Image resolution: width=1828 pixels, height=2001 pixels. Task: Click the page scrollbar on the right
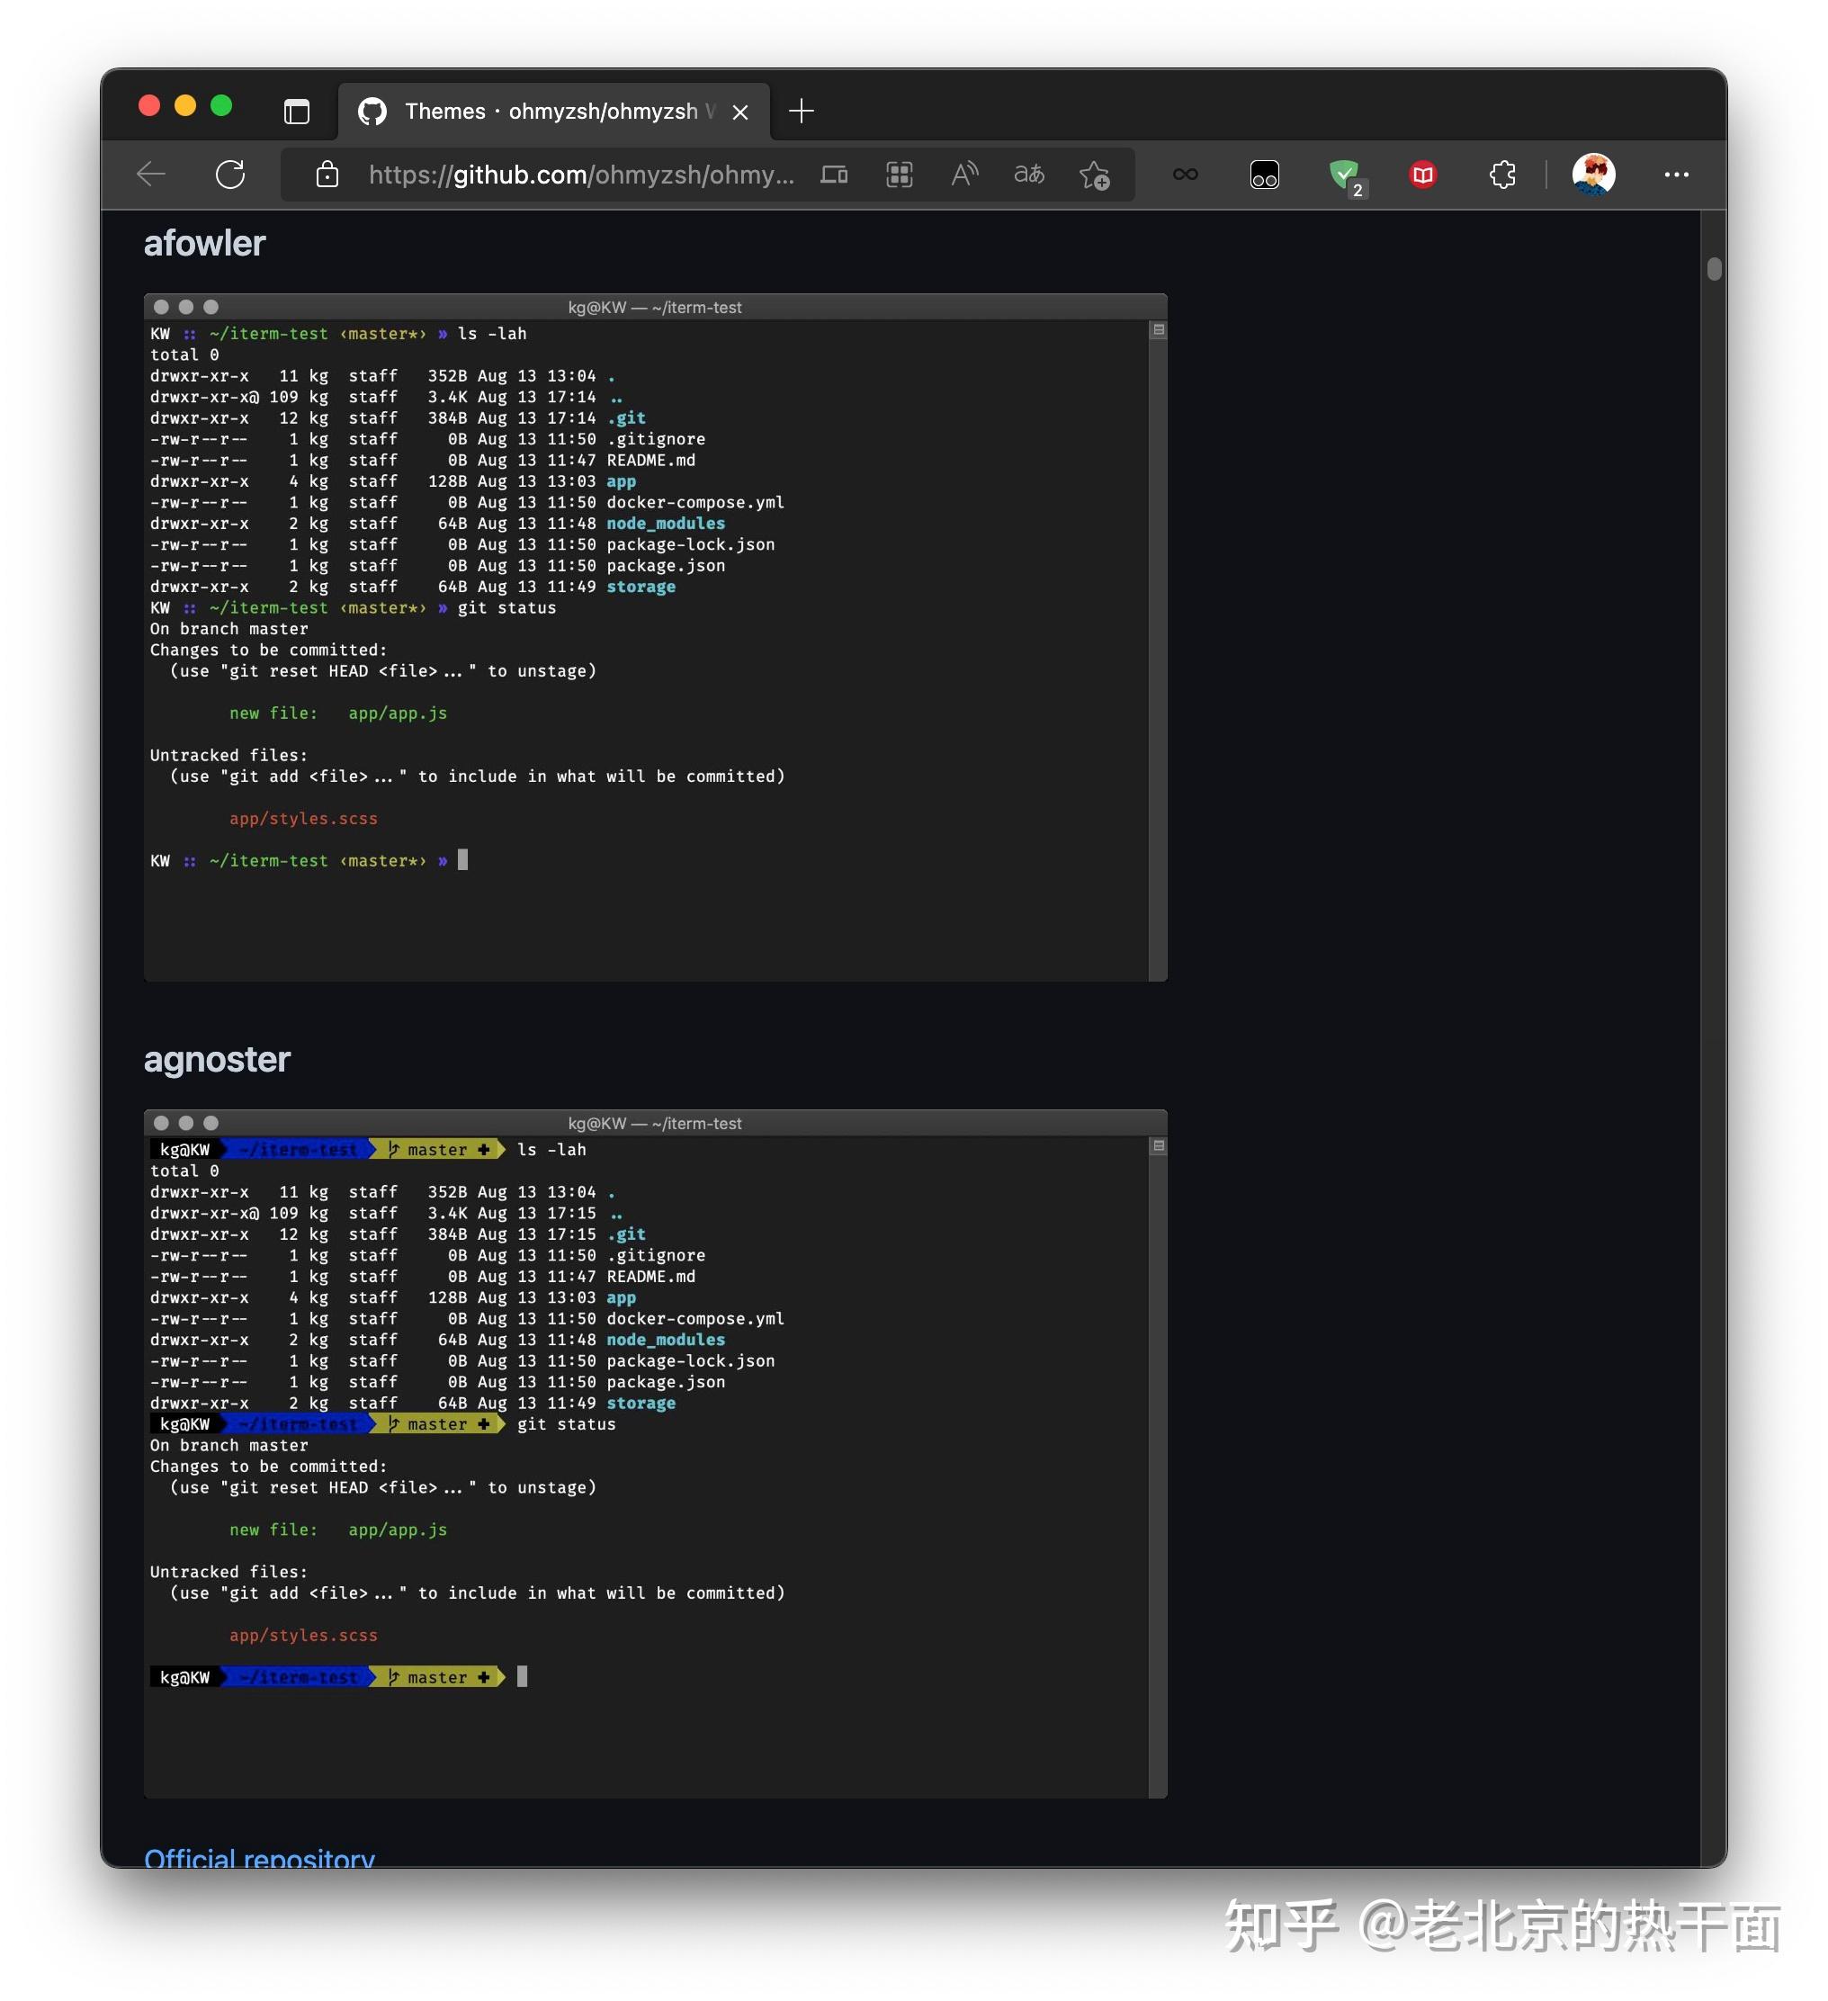click(x=1714, y=268)
